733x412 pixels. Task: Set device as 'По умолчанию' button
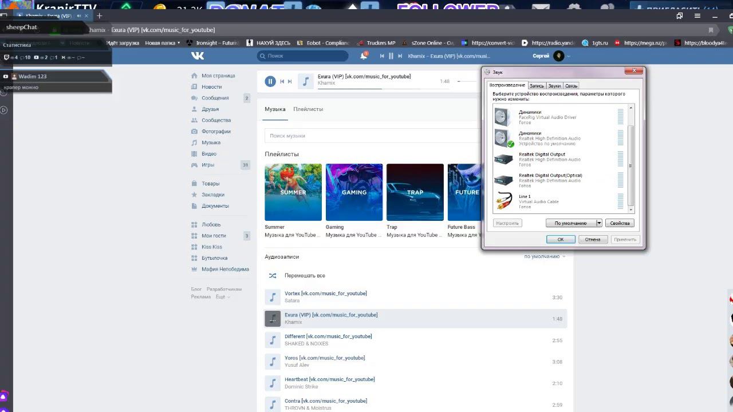point(570,223)
